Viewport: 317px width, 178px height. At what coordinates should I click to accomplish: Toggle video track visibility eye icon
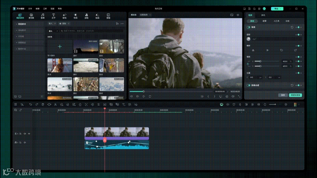pos(29,133)
